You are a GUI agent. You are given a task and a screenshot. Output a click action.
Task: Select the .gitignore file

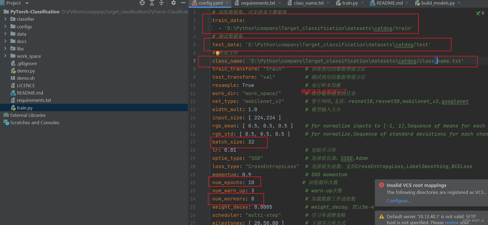pos(27,63)
